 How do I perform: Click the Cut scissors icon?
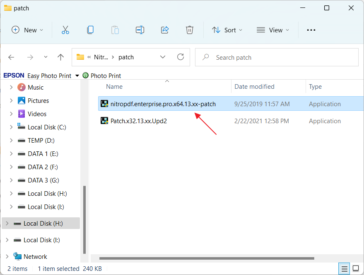pos(65,30)
